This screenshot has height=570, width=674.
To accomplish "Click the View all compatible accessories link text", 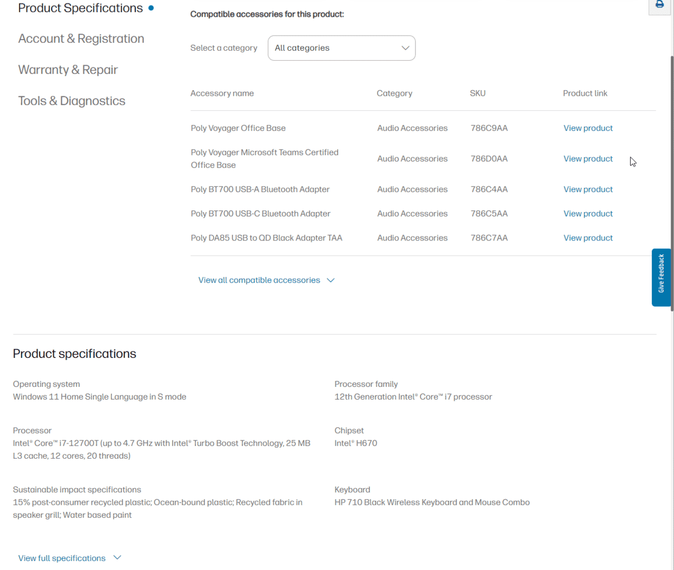I will coord(259,281).
